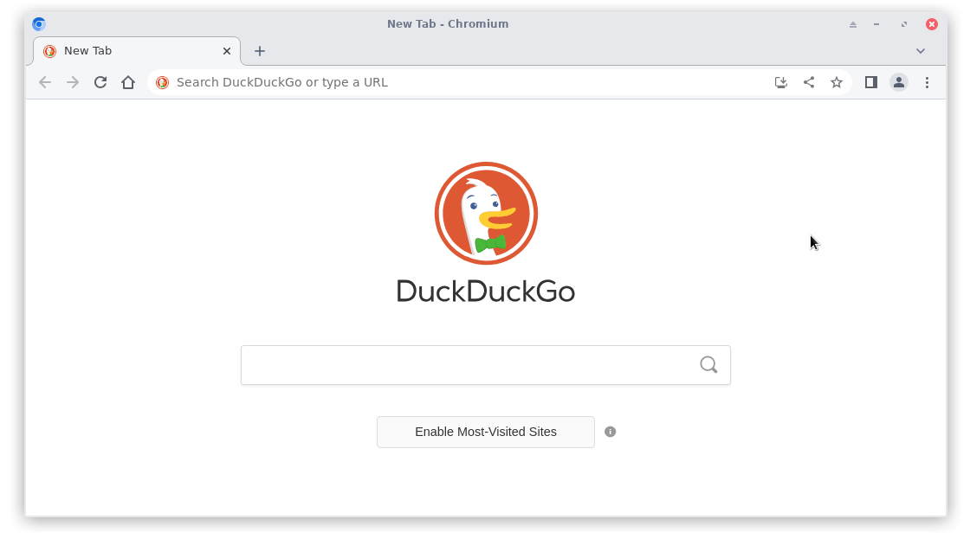
Task: Go back using the back arrow
Action: point(44,82)
